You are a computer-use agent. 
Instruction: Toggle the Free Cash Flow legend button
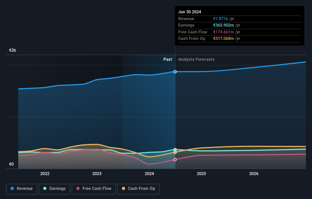point(94,189)
